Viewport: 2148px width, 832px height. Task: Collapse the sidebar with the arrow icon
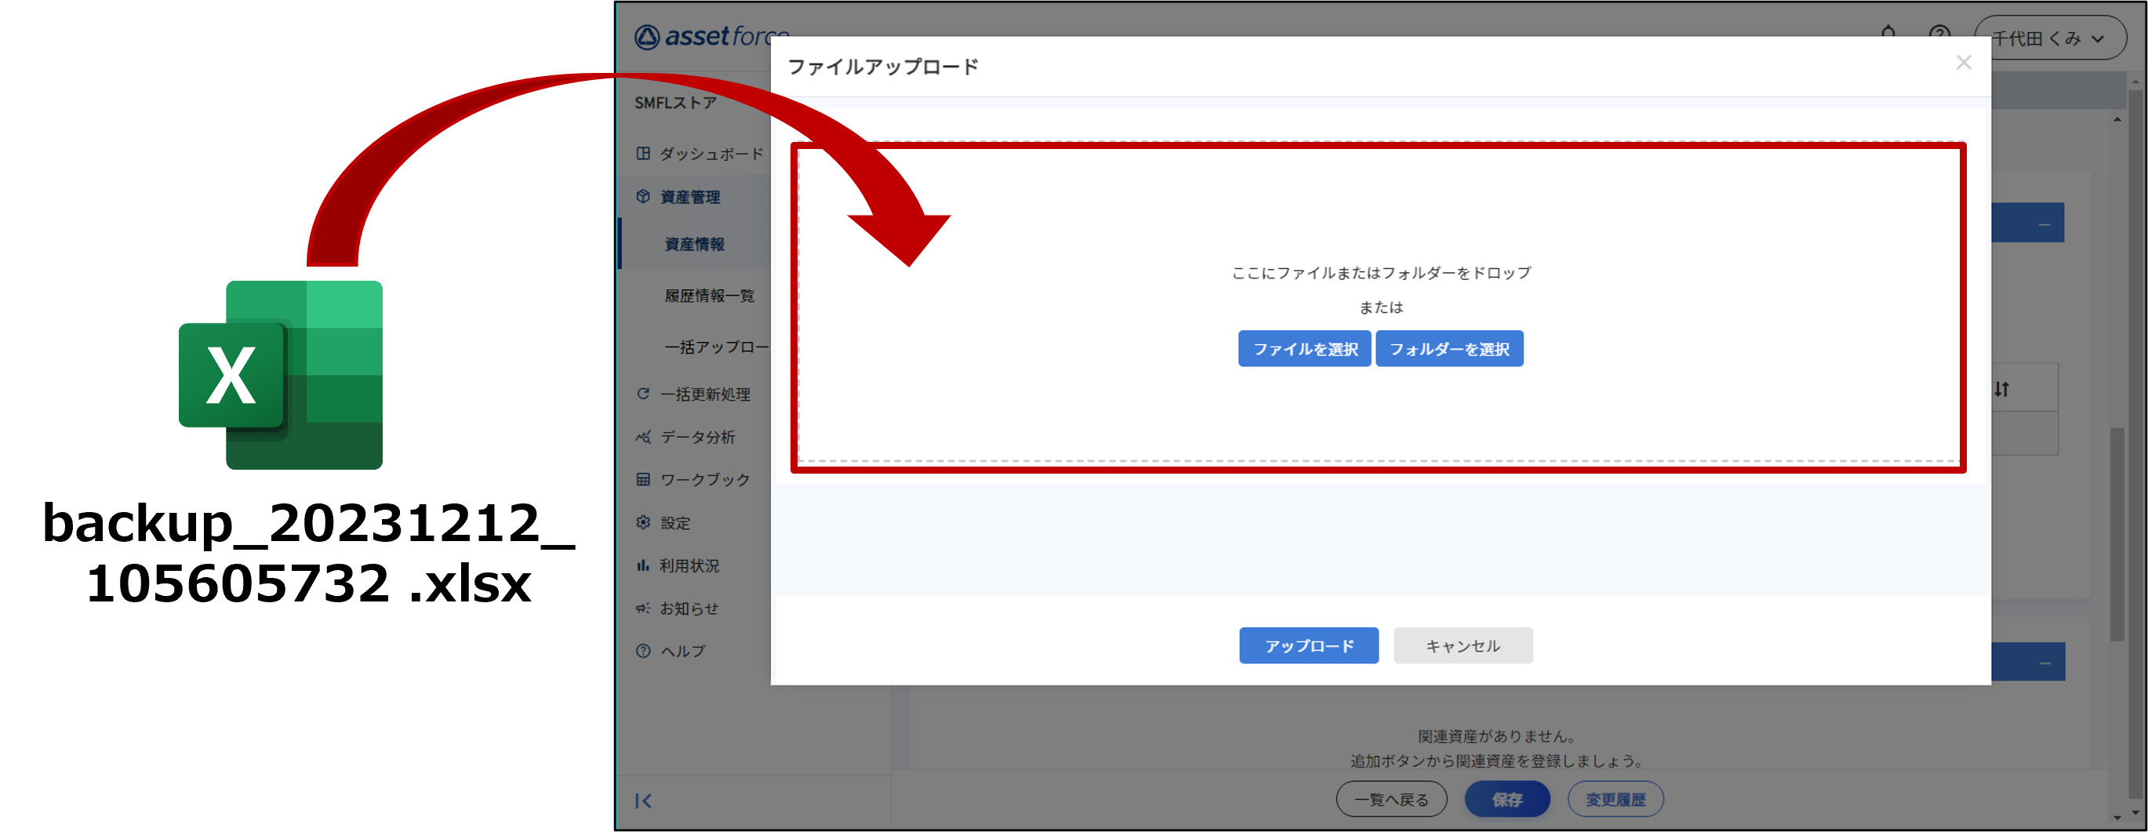pos(643,801)
